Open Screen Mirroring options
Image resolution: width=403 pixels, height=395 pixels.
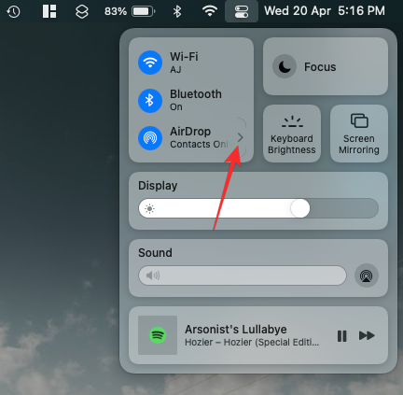point(359,134)
